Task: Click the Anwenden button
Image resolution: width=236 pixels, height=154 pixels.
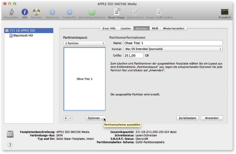Action: click(x=212, y=118)
